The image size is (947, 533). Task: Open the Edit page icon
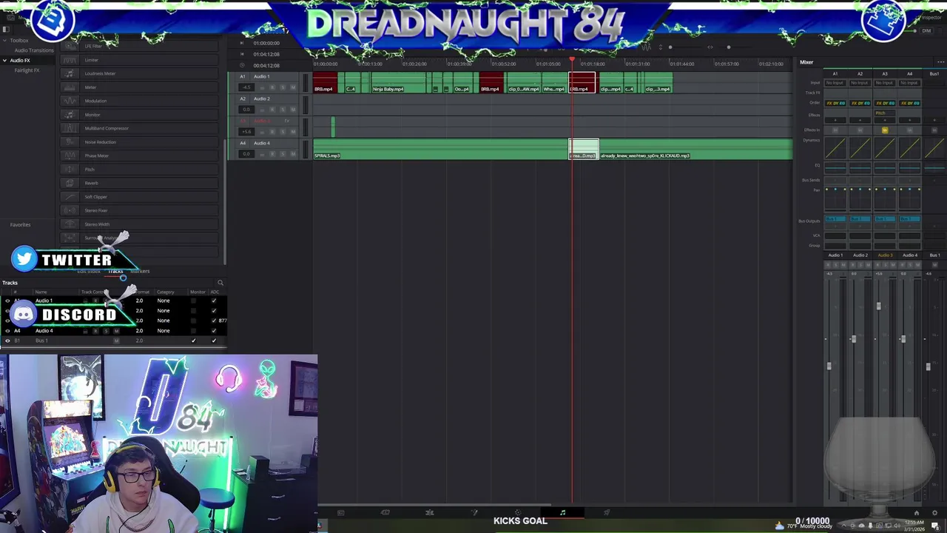(x=429, y=512)
